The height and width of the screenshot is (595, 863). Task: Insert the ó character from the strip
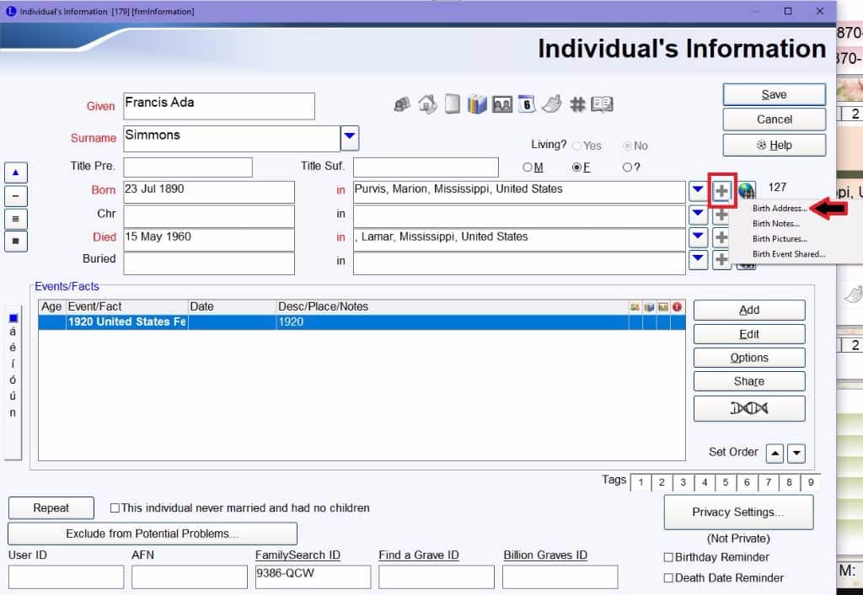pyautogui.click(x=13, y=380)
